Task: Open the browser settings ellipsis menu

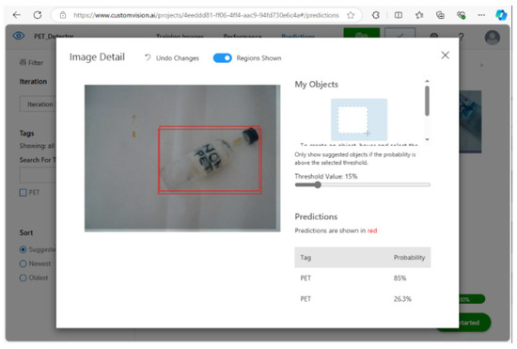Action: [x=481, y=15]
